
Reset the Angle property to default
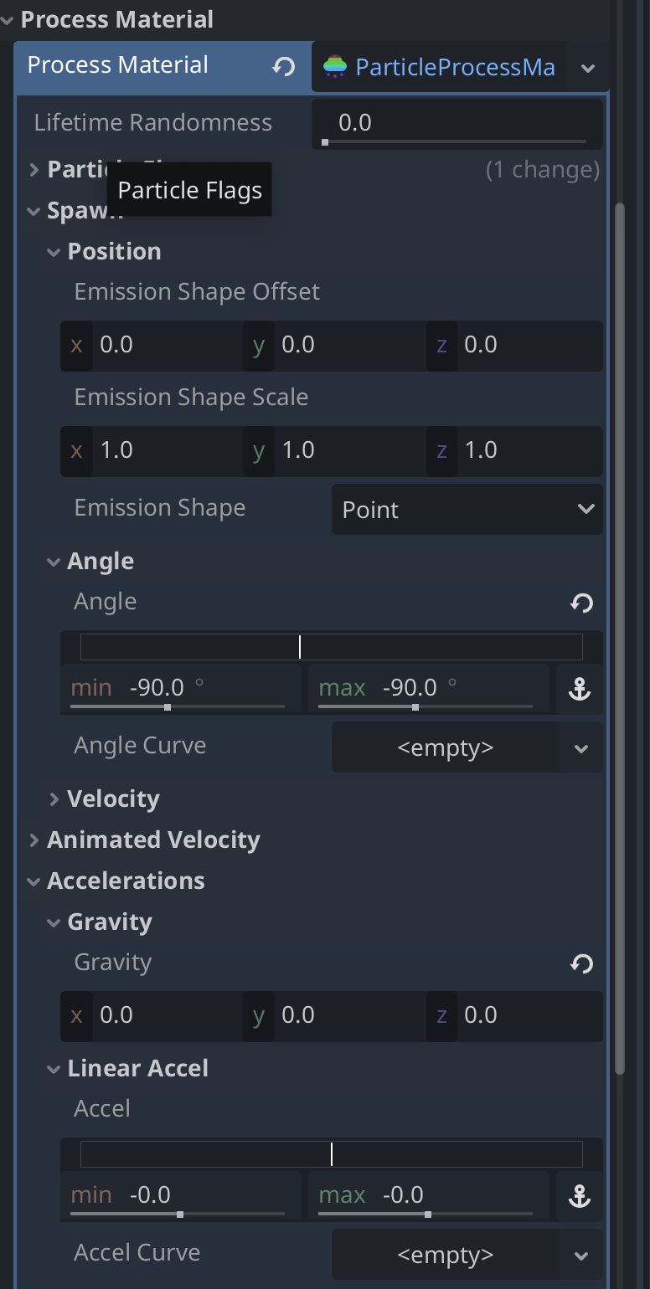581,603
